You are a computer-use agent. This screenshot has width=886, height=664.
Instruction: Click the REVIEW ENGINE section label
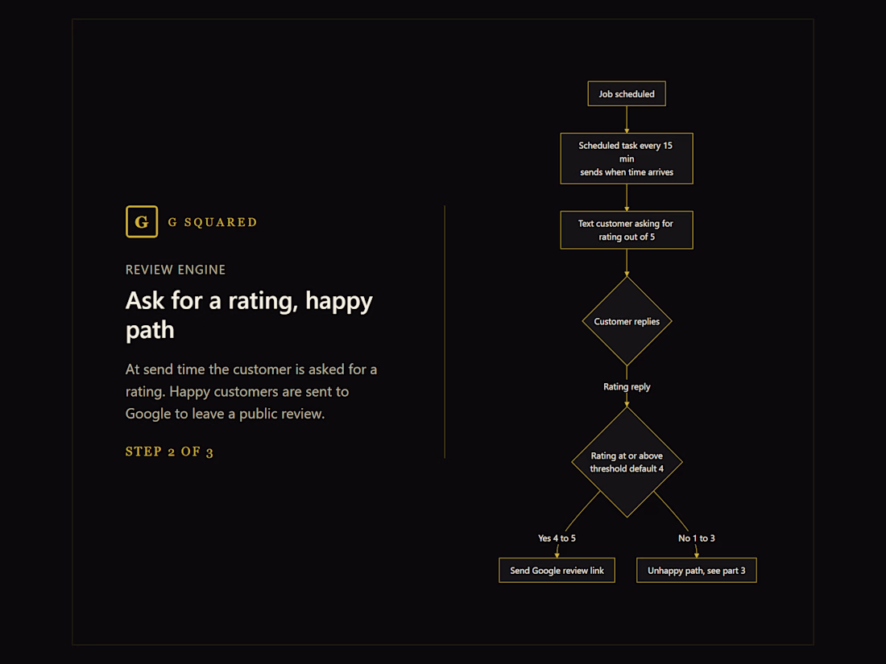pos(175,270)
